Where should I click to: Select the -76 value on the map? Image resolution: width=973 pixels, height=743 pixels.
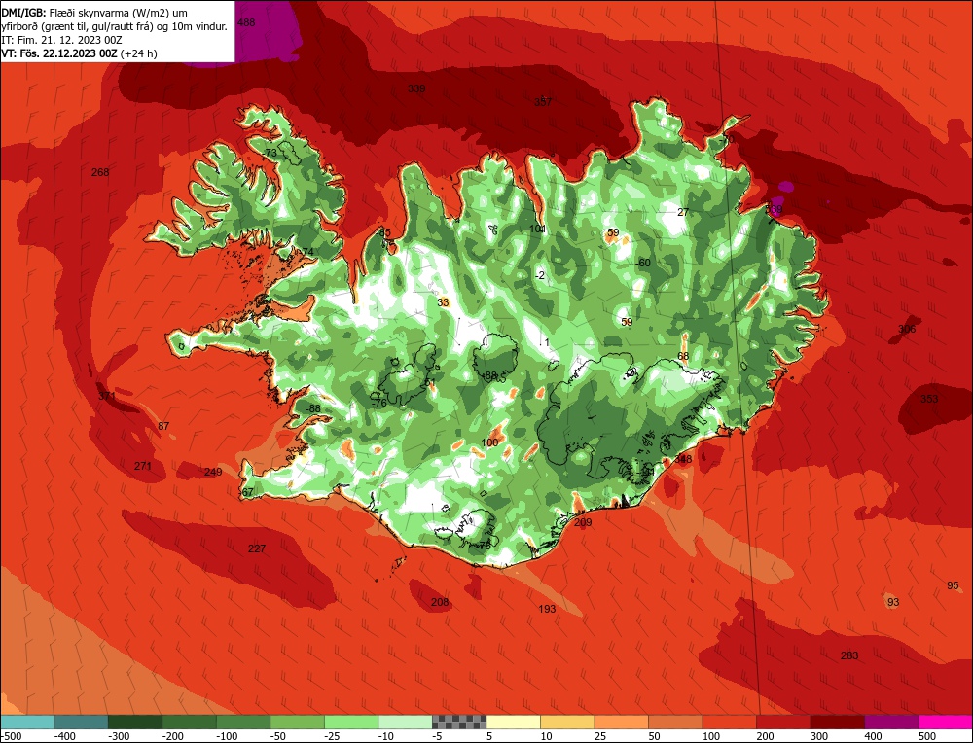pos(378,404)
